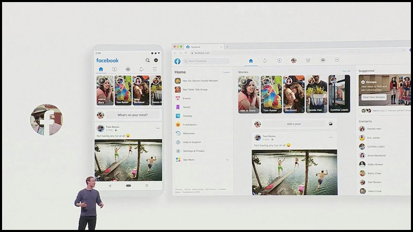The width and height of the screenshot is (413, 232).
Task: Open Messenger icon in desktop top navigation
Action: 337,60
